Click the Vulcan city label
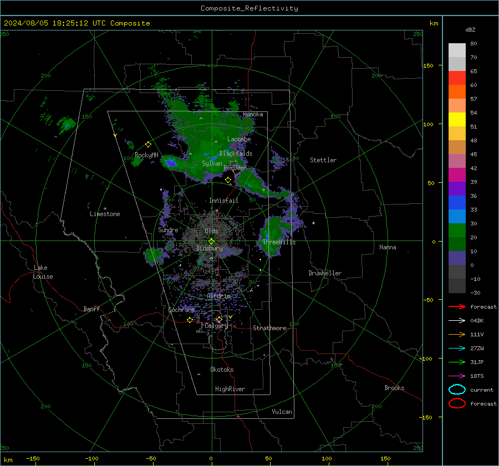The width and height of the screenshot is (499, 466). [x=282, y=412]
